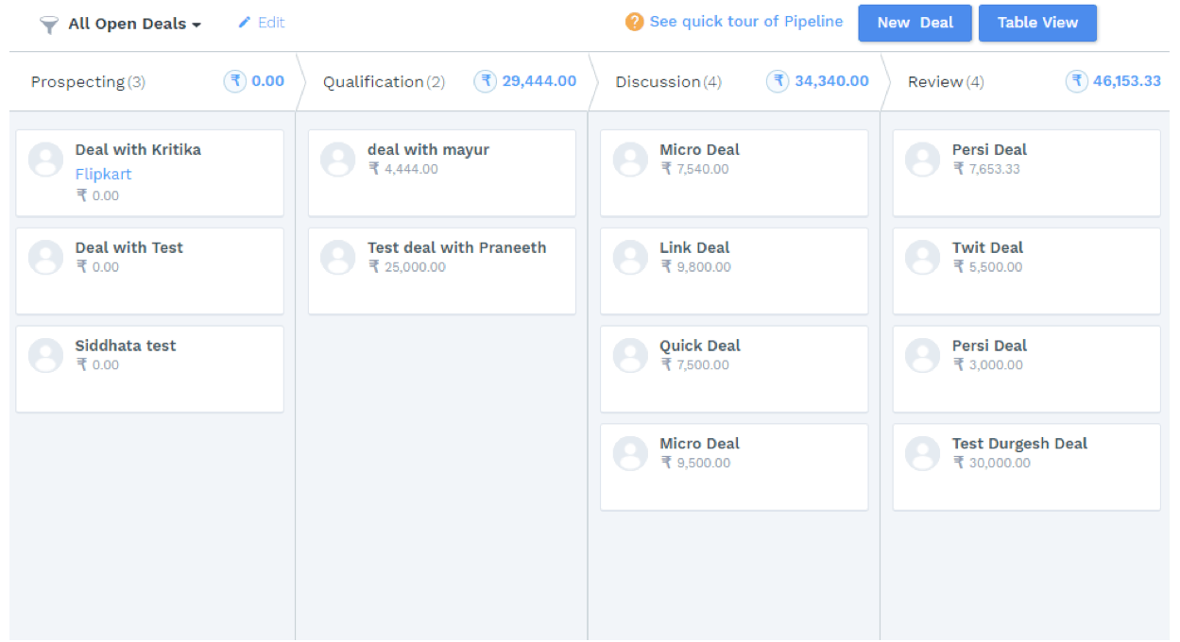Click avatar on Micro Deal ₹9,500.00 card

click(x=630, y=453)
